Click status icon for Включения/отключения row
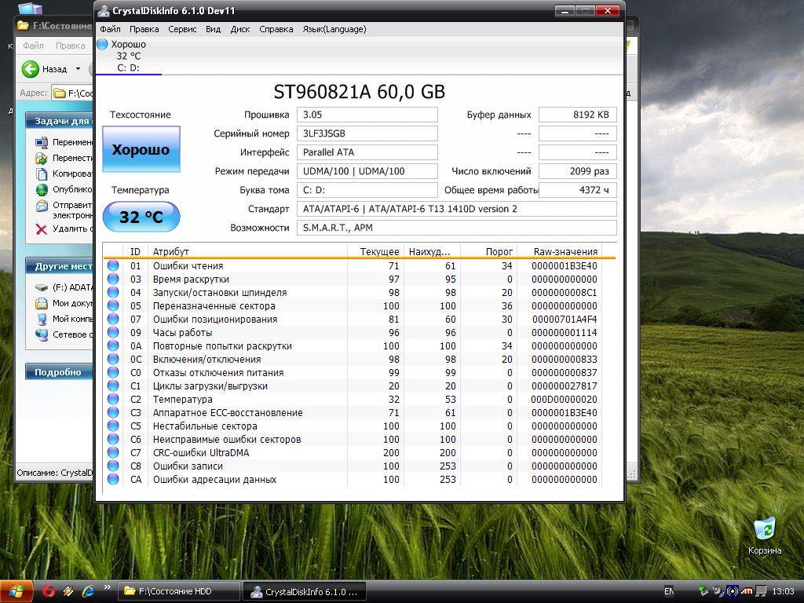 coord(113,359)
